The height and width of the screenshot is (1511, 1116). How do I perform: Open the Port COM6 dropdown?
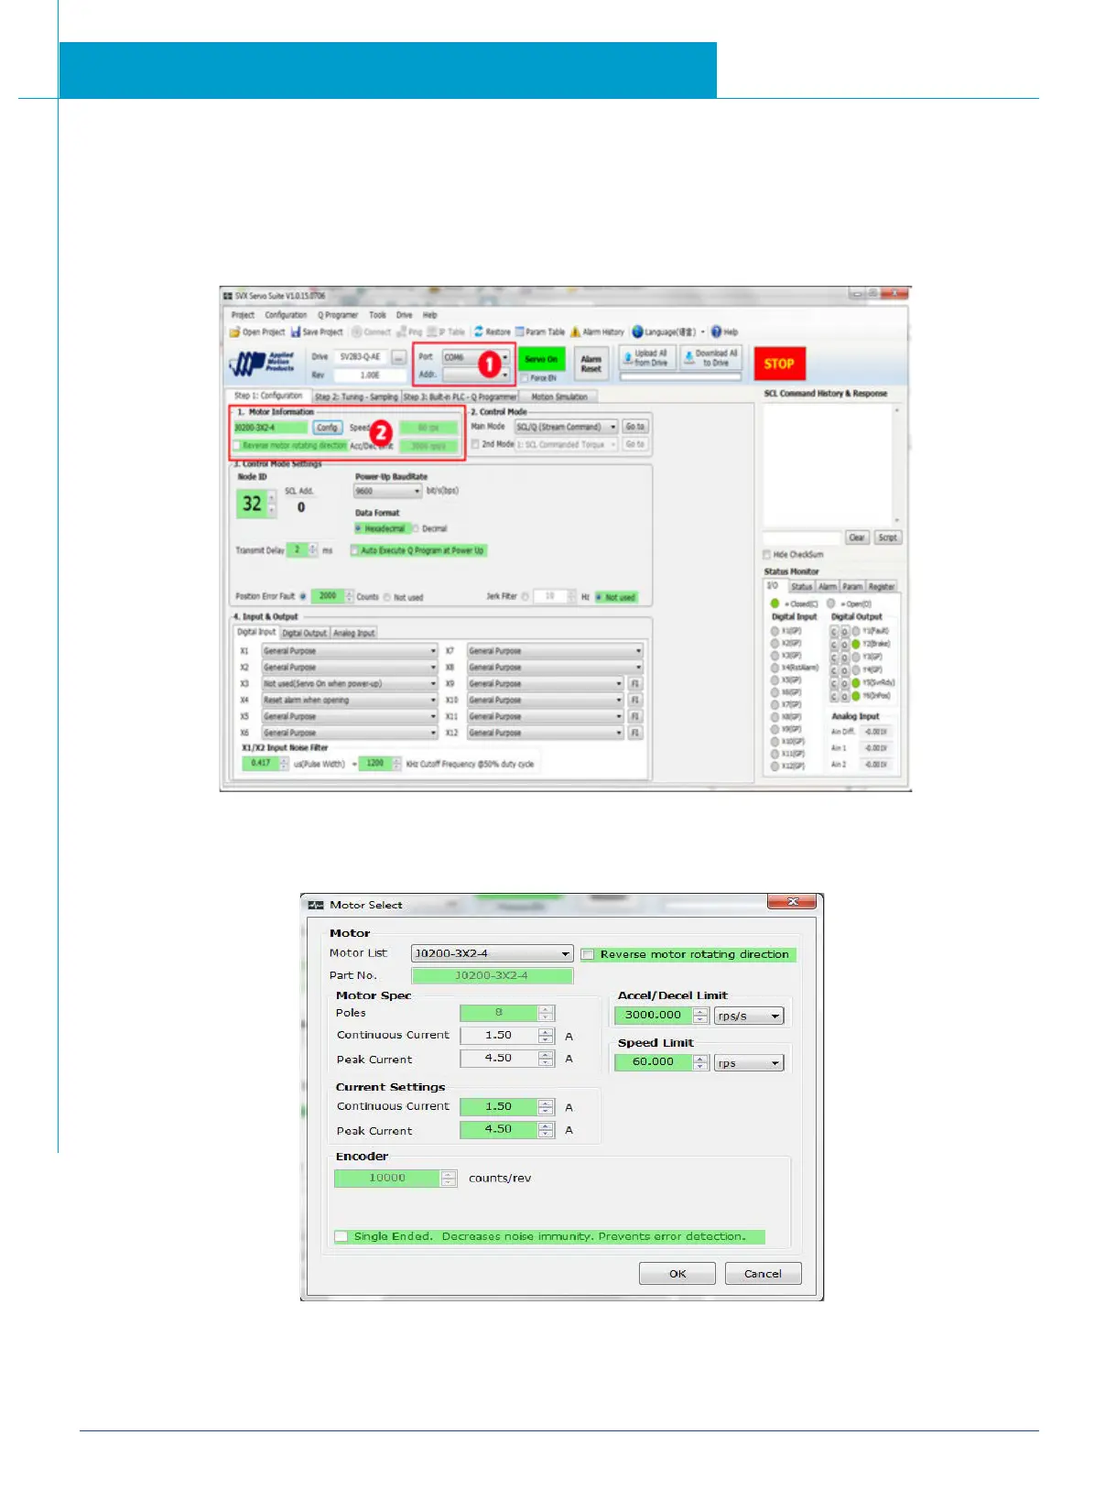476,358
